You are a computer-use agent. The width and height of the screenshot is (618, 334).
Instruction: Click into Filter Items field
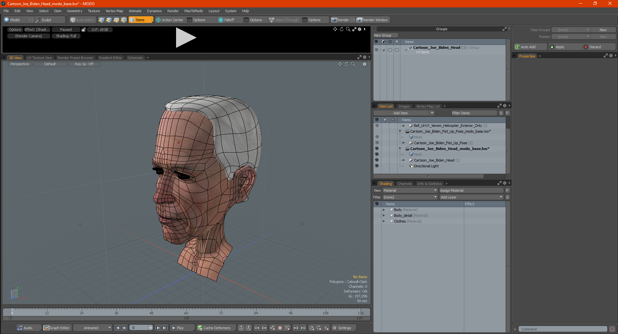(474, 113)
